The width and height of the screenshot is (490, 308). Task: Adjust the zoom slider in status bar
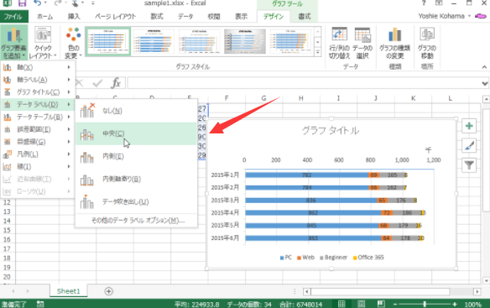click(x=425, y=304)
